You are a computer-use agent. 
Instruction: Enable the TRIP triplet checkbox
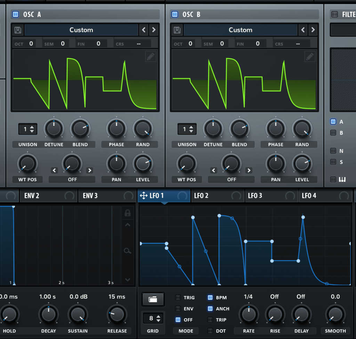[210, 320]
